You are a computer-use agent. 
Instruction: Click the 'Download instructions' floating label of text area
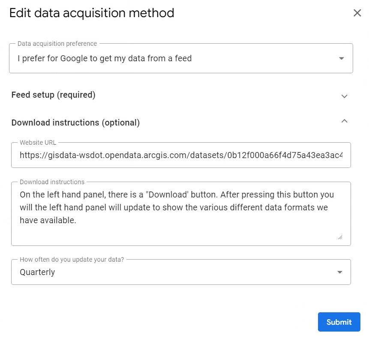52,182
